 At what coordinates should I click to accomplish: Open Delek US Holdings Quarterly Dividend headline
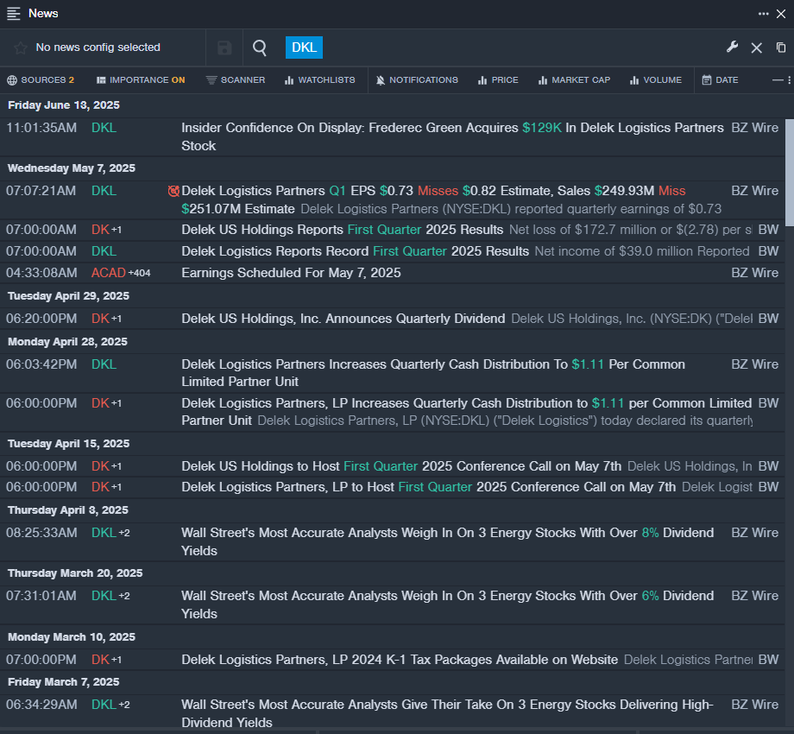[x=343, y=319]
